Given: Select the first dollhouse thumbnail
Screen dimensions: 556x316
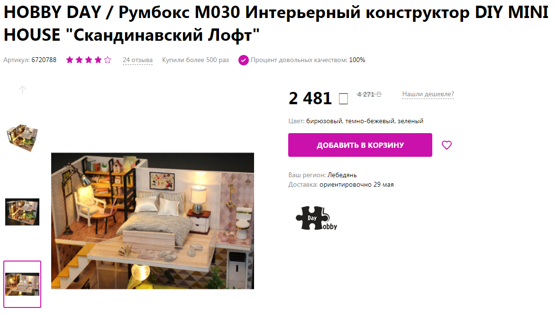Looking at the screenshot, I should pyautogui.click(x=22, y=138).
